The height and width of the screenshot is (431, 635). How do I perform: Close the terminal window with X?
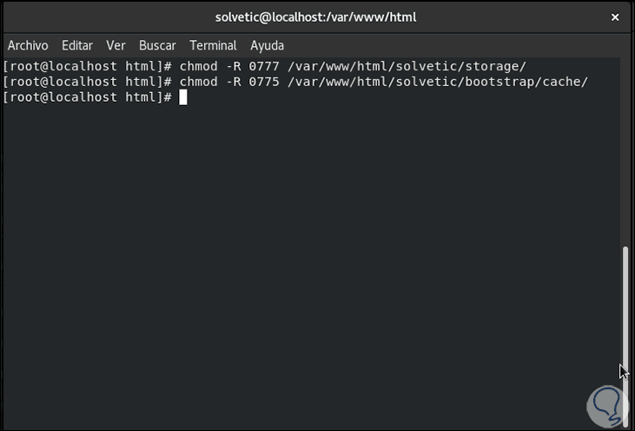click(615, 17)
